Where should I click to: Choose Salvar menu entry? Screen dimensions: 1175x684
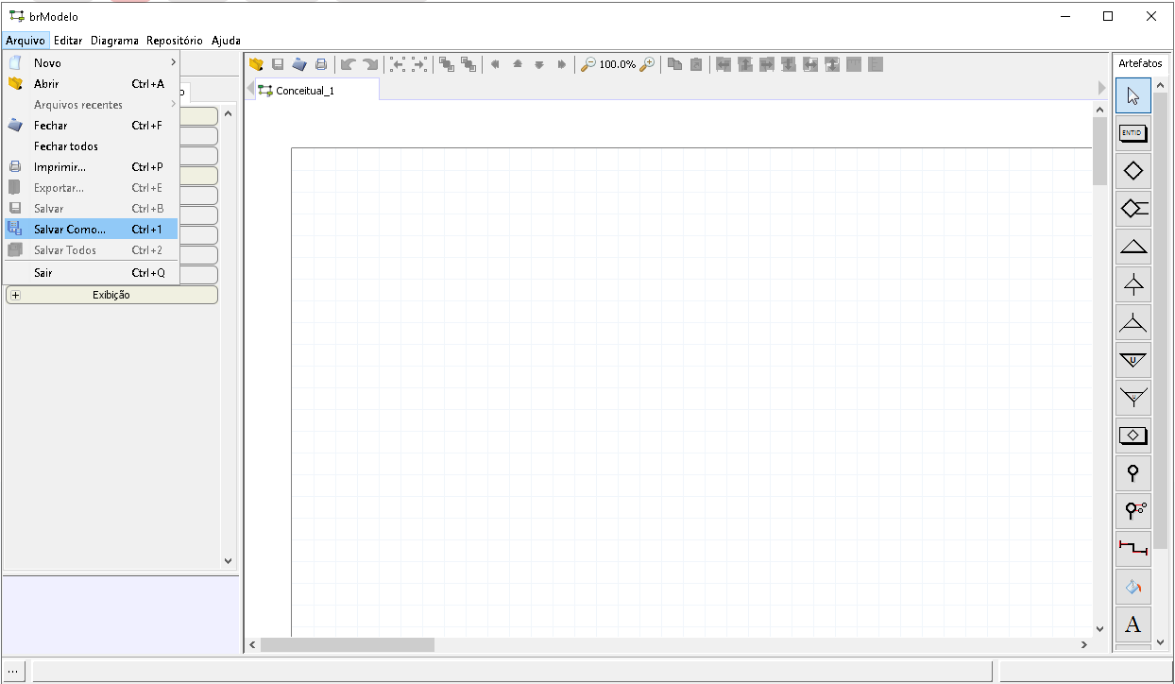tap(91, 209)
